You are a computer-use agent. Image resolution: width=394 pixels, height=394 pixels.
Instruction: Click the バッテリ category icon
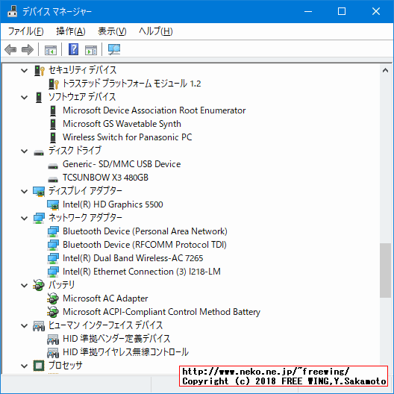pyautogui.click(x=39, y=285)
